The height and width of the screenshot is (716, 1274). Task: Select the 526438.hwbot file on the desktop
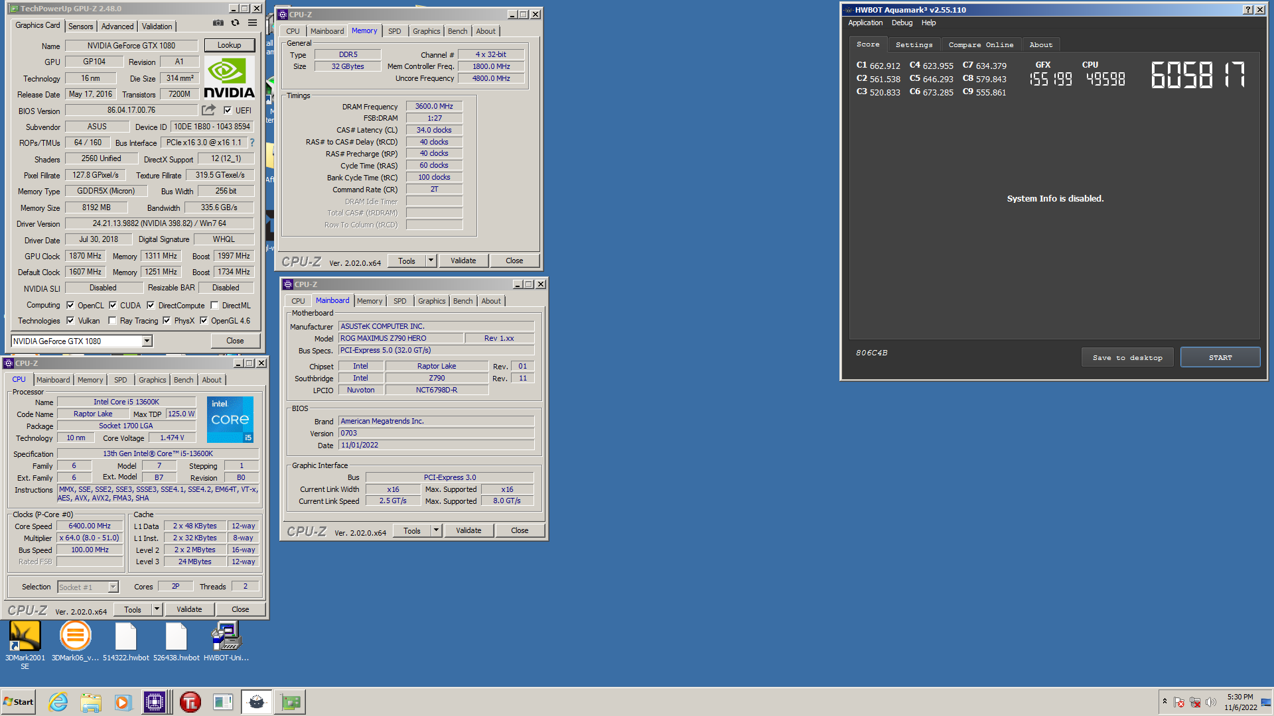[x=176, y=641]
